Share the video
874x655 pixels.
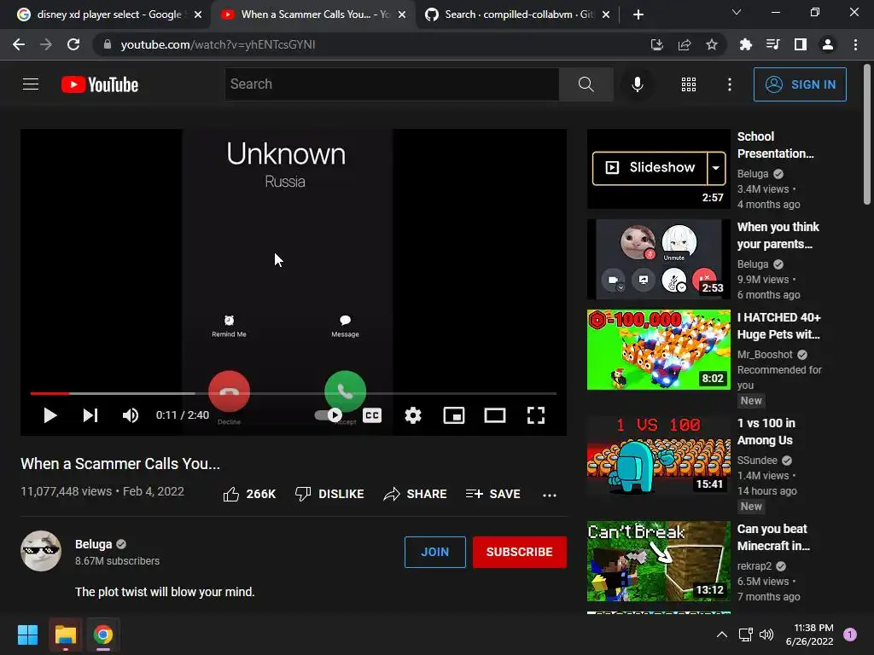coord(416,494)
